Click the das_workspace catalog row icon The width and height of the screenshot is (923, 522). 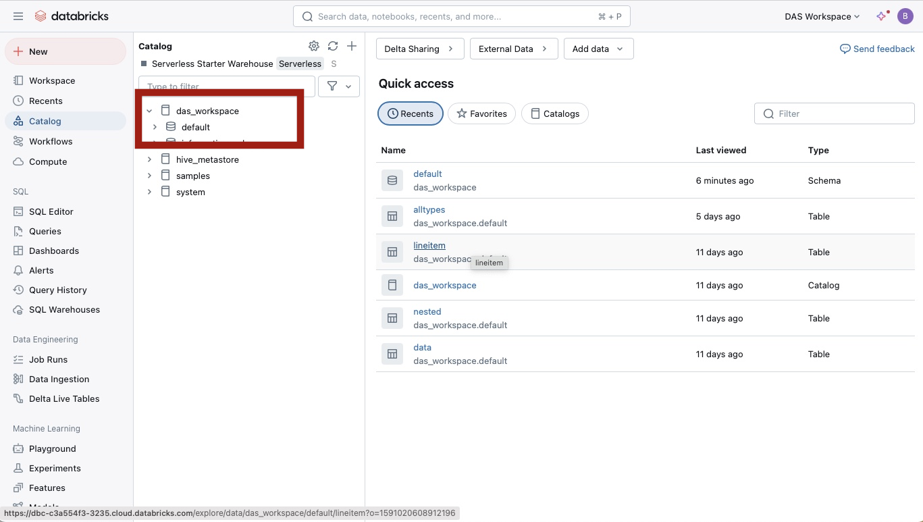click(x=392, y=285)
